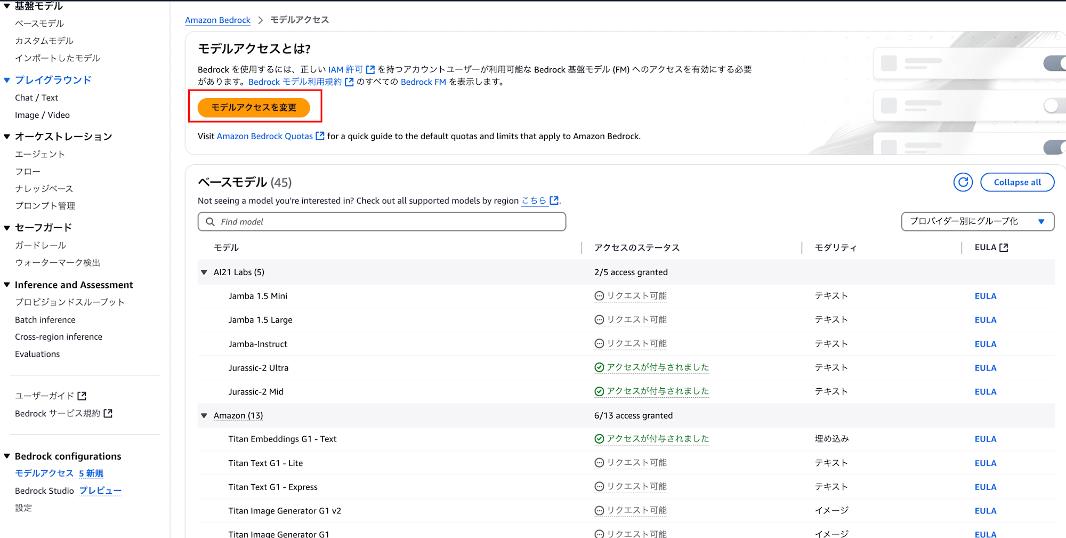The height and width of the screenshot is (538, 1066).
Task: Collapse the Bedrock configurations section
Action: [7, 456]
